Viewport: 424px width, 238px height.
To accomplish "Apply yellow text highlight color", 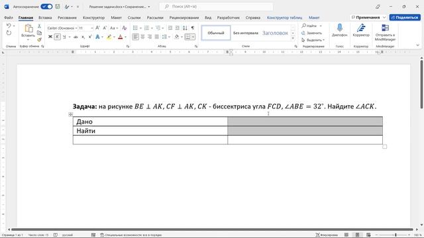I will [x=109, y=37].
